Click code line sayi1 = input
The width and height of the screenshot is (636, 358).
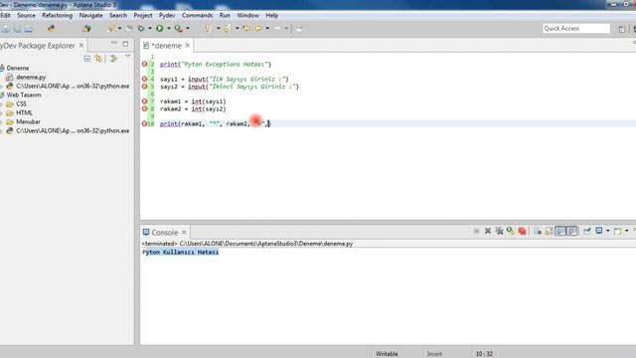[225, 80]
